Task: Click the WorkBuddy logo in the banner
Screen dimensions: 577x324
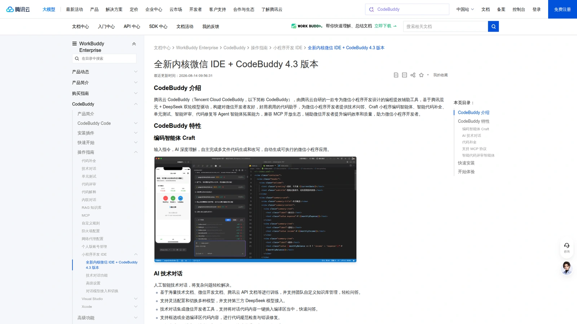Action: click(x=307, y=26)
